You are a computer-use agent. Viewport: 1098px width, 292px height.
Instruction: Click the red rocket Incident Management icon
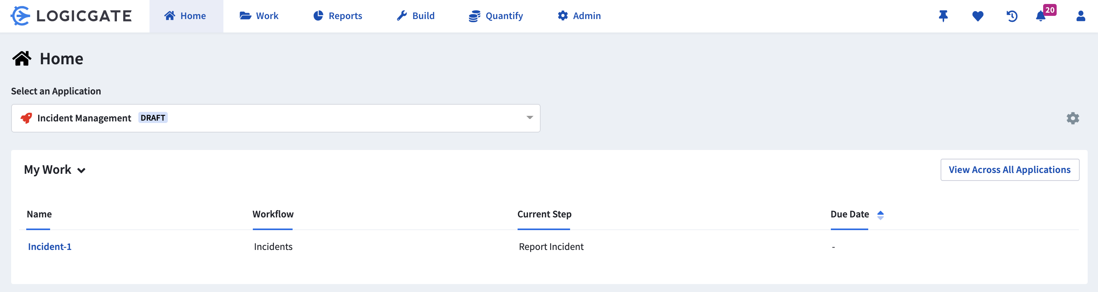26,118
